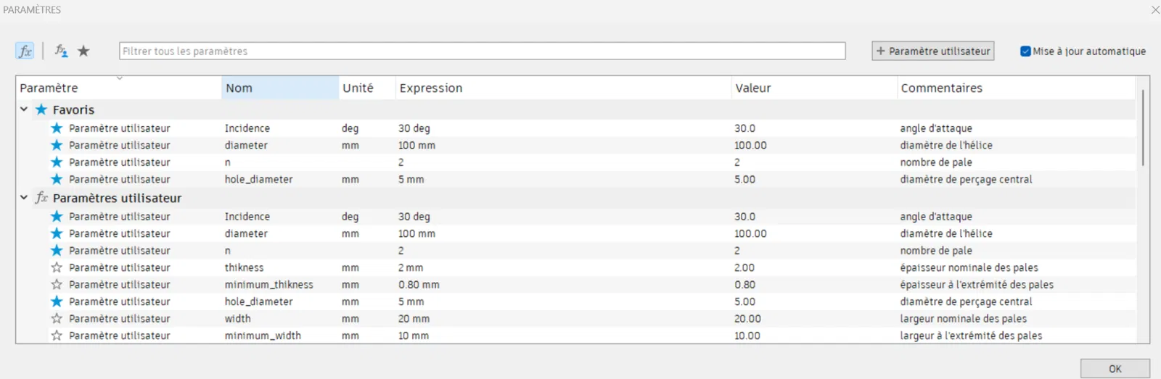Select the fx all-parameters filter icon
The image size is (1161, 379).
[25, 51]
